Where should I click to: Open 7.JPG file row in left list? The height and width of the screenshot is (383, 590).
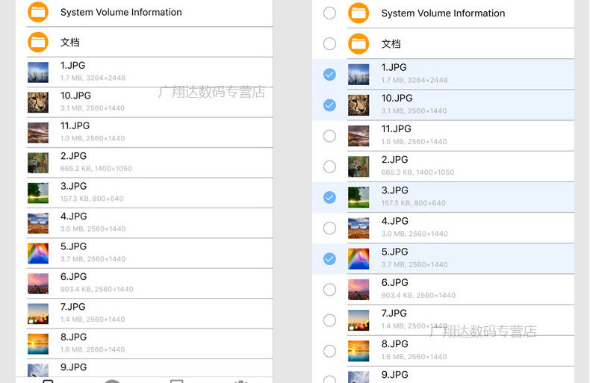(x=150, y=314)
